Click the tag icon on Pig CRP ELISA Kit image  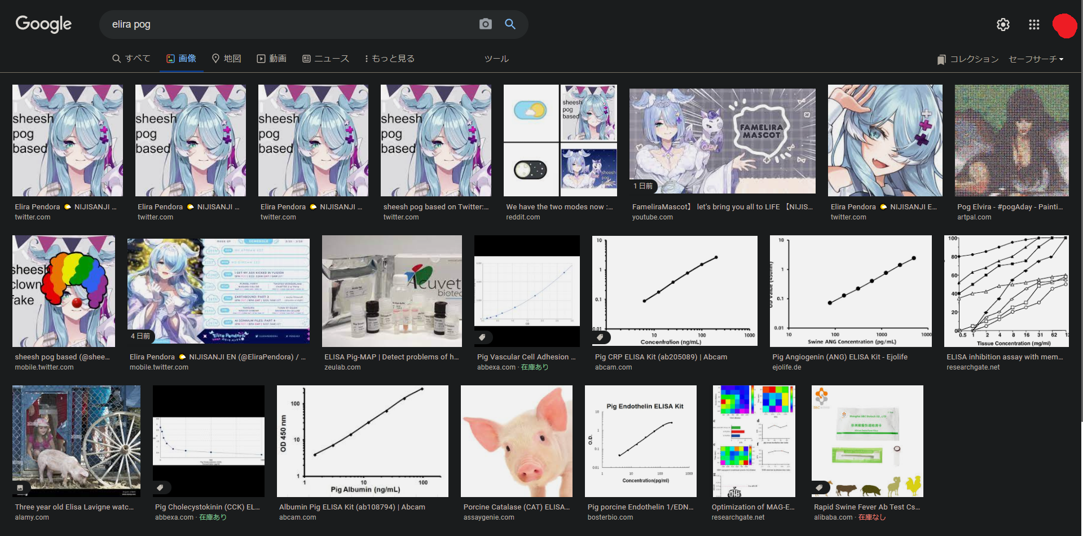pyautogui.click(x=600, y=337)
